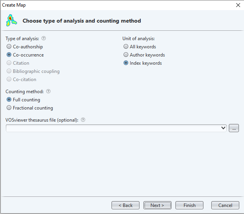This screenshot has height=214, width=244.
Task: Choose Full counting method
Action: tap(9, 100)
